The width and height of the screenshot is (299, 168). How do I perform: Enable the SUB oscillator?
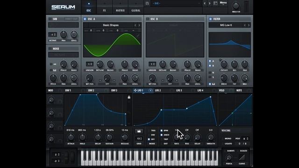50,19
